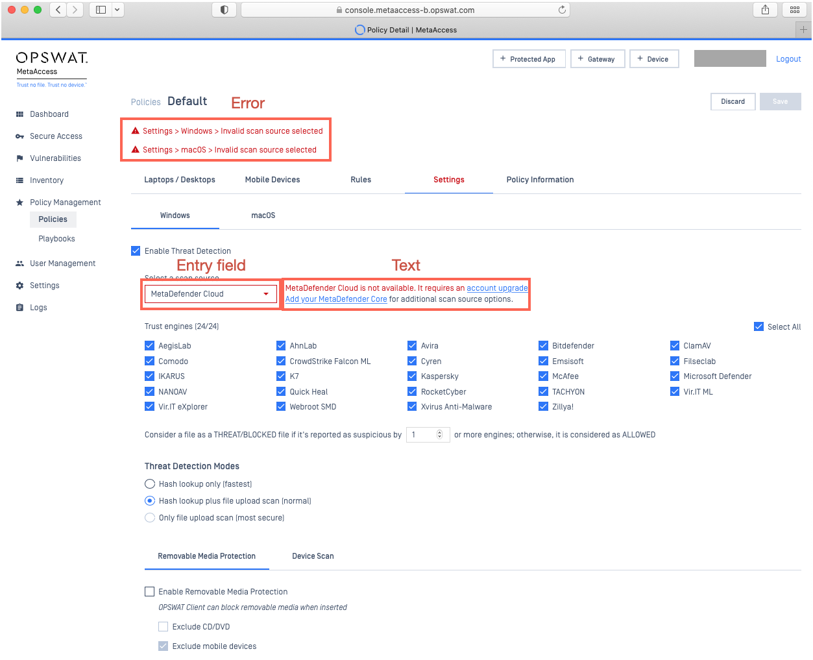Uncheck the Kaspersky engine

[412, 376]
